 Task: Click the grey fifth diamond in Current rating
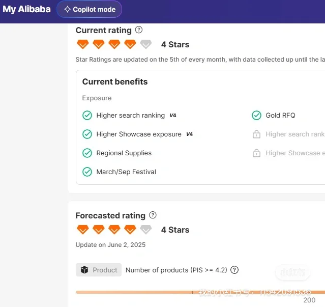point(146,44)
